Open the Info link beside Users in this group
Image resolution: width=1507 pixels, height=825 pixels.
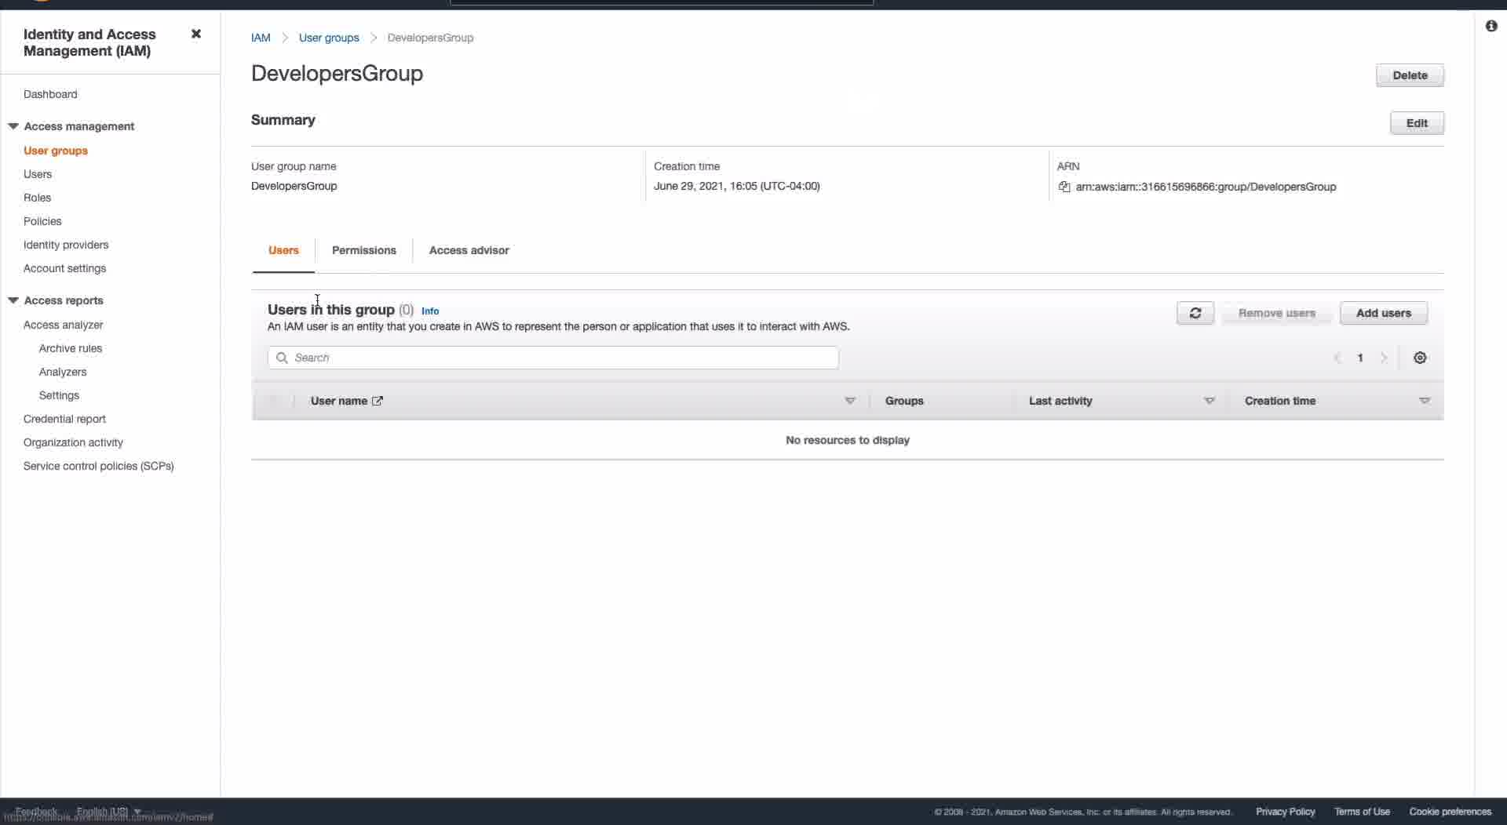click(x=430, y=311)
